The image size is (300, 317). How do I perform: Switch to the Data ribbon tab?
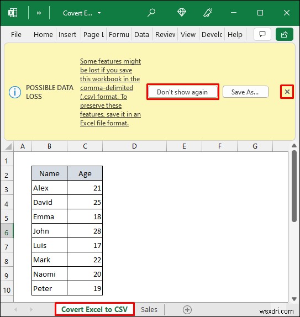pyautogui.click(x=141, y=34)
